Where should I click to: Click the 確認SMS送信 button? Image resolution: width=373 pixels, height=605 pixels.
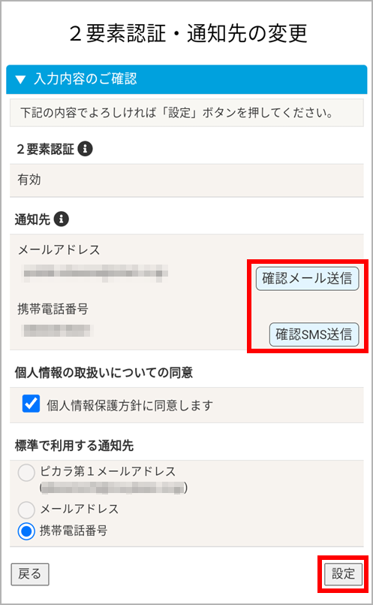point(314,334)
